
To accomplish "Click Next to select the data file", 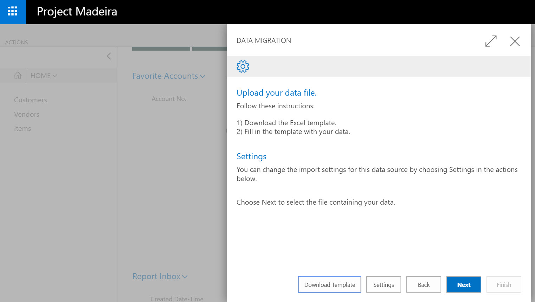I will [x=463, y=284].
